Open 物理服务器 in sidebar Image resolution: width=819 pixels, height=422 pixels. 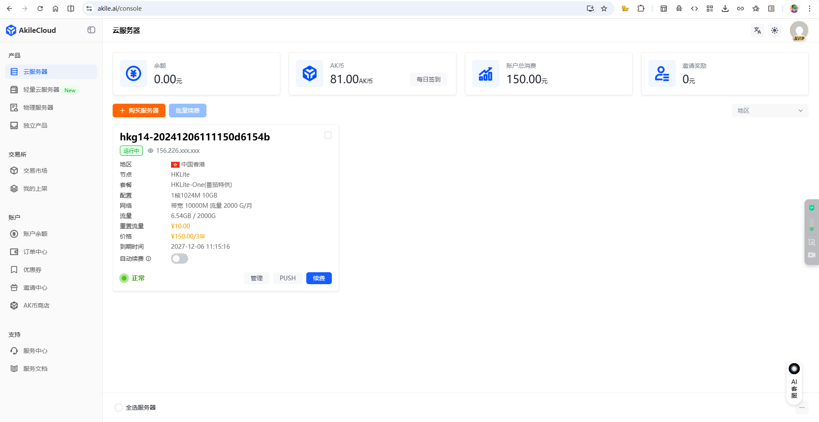[51, 108]
